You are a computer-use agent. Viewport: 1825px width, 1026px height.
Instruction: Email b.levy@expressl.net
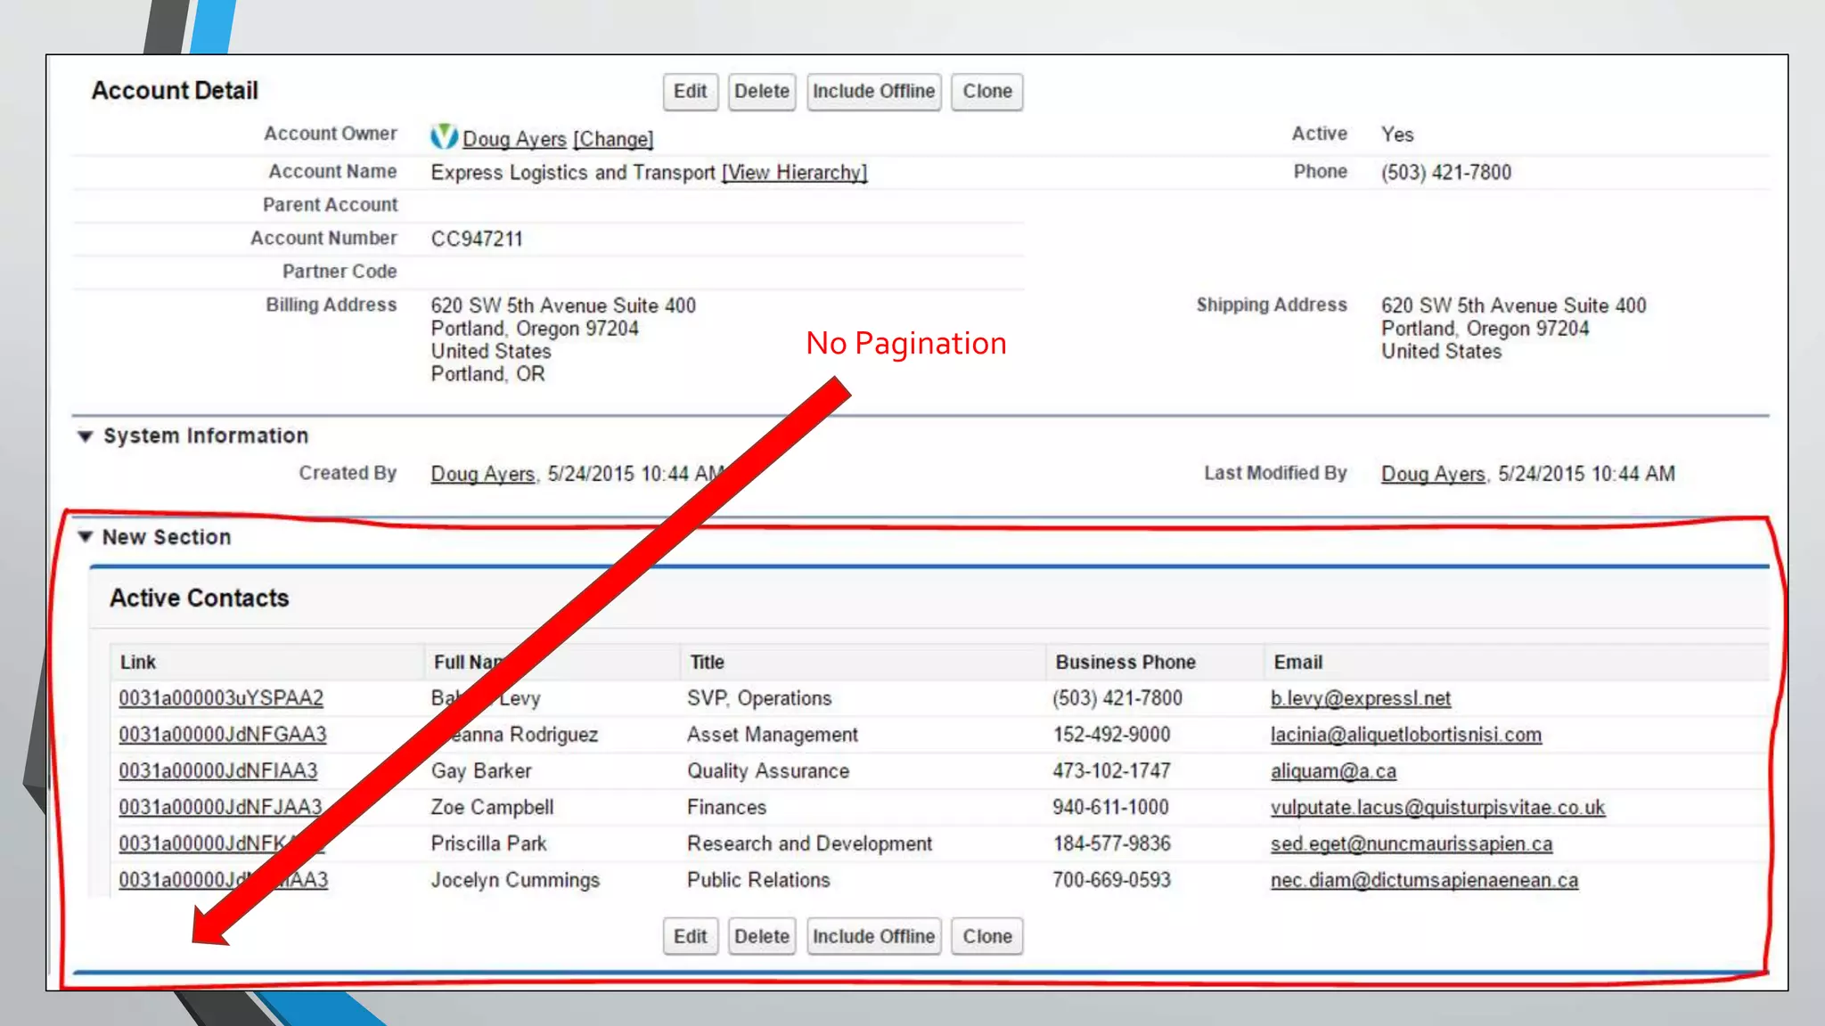pyautogui.click(x=1361, y=698)
